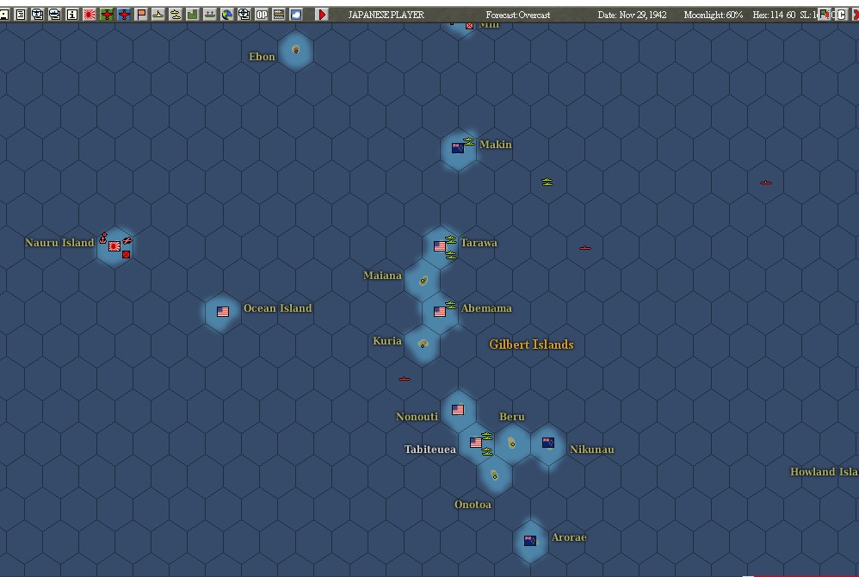Select the flag base at Nikunau
Screen dimensions: 859x577
(547, 442)
